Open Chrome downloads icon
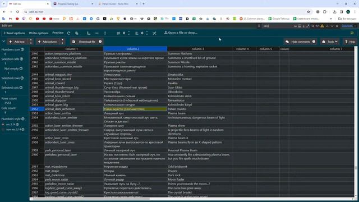This screenshot has width=359, height=202. tap(335, 12)
